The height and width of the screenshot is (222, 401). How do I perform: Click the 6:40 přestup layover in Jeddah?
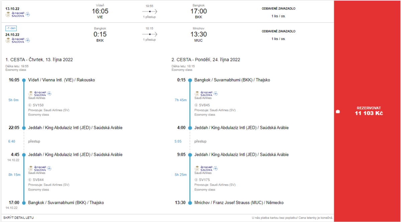pyautogui.click(x=12, y=141)
